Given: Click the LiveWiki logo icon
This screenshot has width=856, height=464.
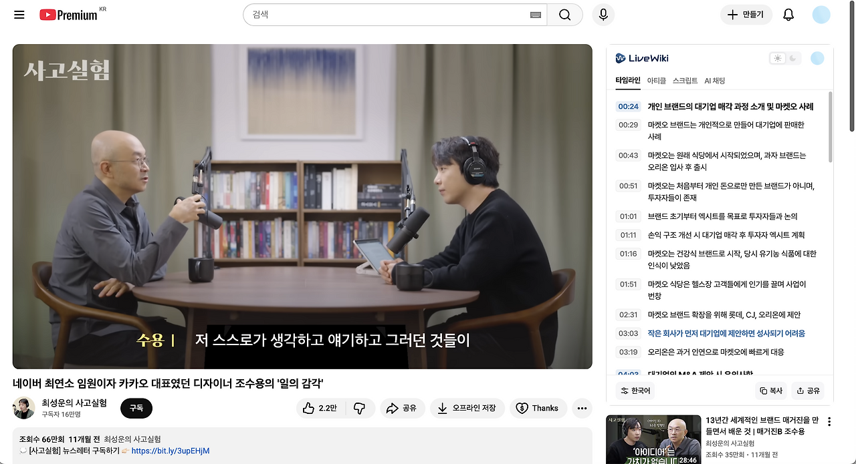Looking at the screenshot, I should click(621, 57).
